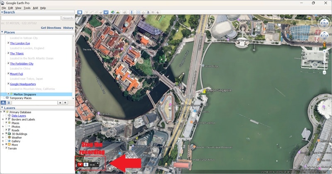Open the Mount Fuji place link

[16, 74]
